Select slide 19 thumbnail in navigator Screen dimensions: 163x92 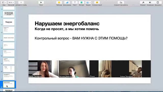[x=9, y=61]
